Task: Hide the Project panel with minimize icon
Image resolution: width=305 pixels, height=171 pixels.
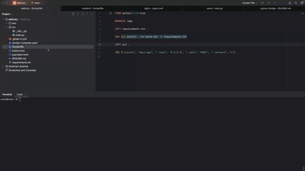Action: click(92, 14)
